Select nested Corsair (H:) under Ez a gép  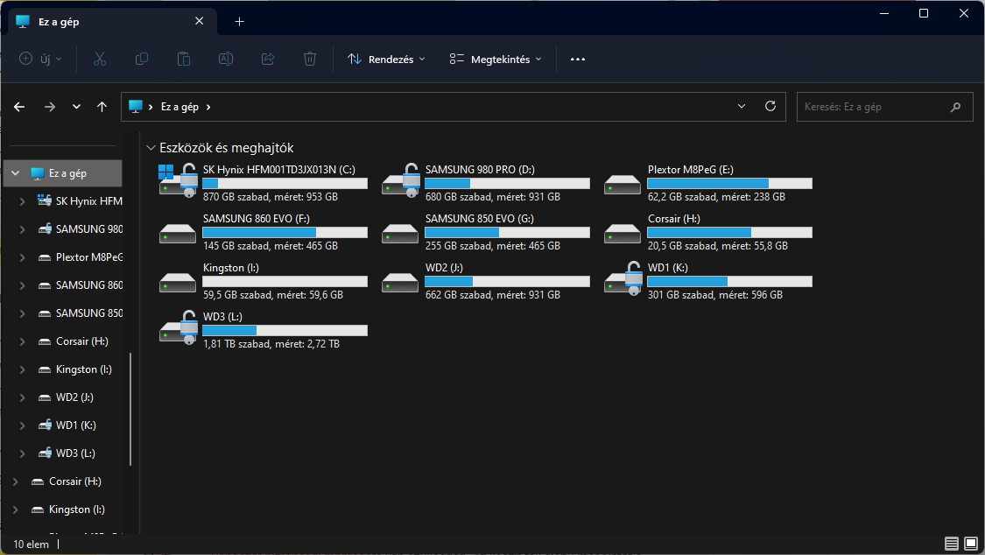[x=73, y=341]
